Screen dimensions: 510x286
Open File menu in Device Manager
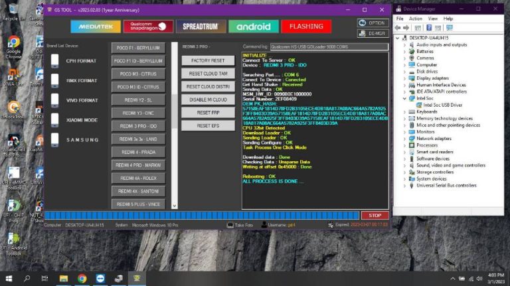tap(400, 19)
